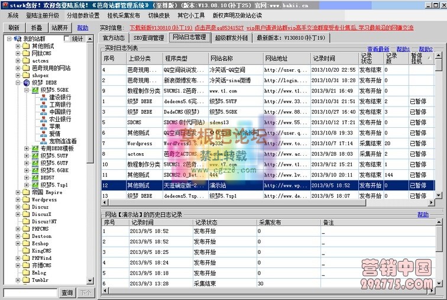
Task: Click the 帮助2 link
Action: pos(426,49)
